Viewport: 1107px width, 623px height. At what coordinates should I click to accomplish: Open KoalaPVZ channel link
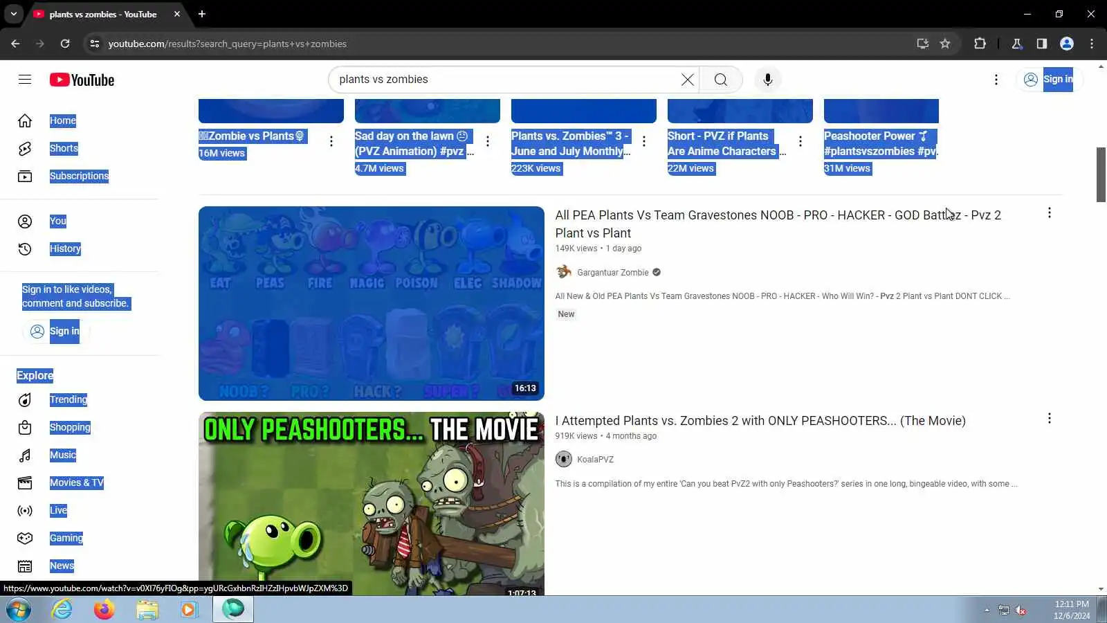tap(595, 460)
